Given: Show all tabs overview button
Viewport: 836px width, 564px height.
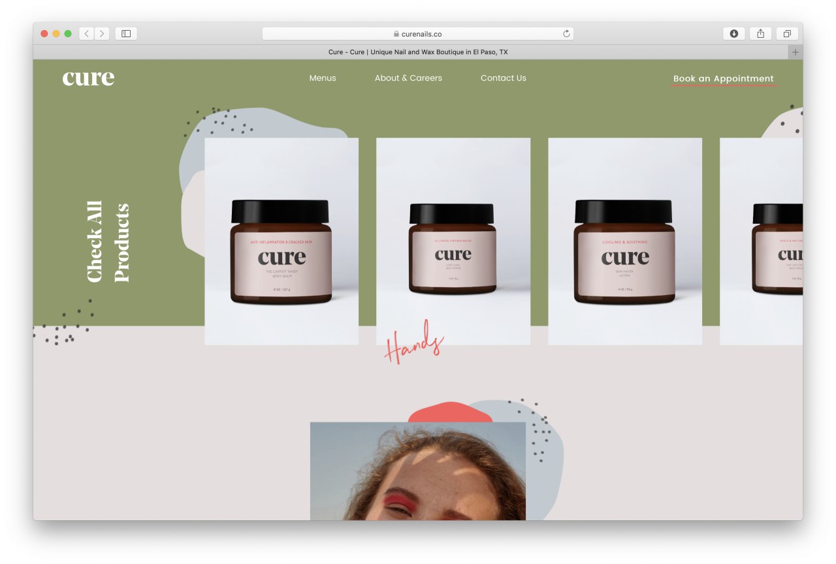Looking at the screenshot, I should 787,33.
